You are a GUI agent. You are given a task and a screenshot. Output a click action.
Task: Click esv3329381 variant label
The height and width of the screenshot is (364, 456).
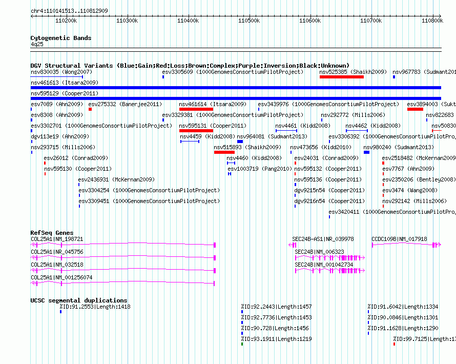(x=233, y=115)
